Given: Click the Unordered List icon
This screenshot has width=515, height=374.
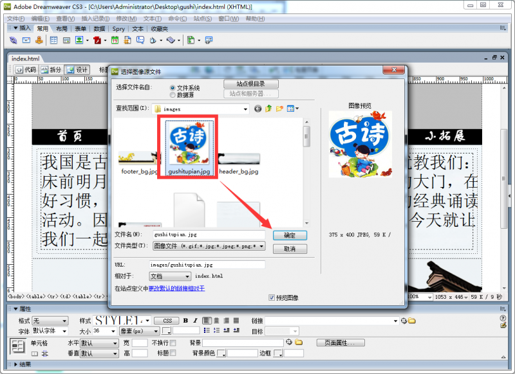Looking at the screenshot, I should click(207, 330).
